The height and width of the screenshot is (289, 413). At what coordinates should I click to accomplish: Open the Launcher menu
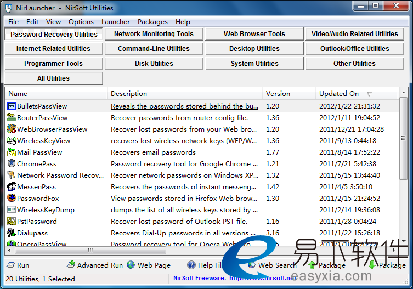(x=115, y=22)
